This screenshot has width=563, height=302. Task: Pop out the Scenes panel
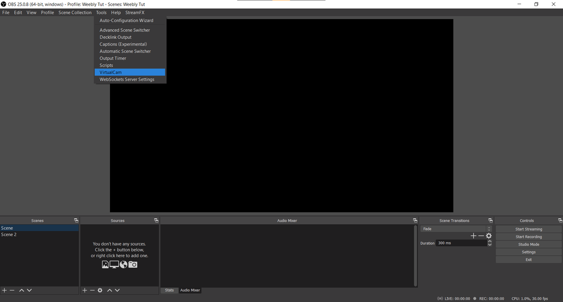pos(76,220)
